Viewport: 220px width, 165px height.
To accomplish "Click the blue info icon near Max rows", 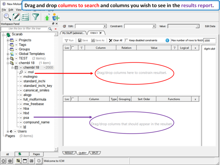I will click(x=167, y=40).
